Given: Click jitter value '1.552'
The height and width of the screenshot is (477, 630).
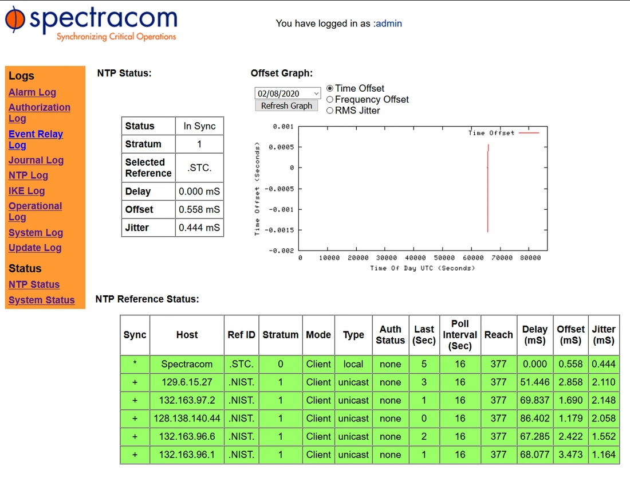Looking at the screenshot, I should [x=604, y=436].
